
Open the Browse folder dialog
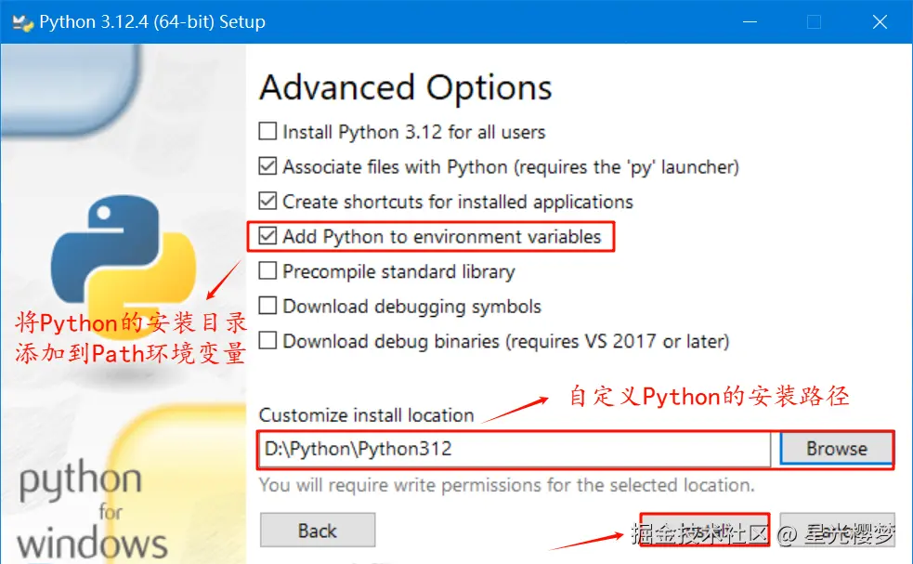[836, 449]
